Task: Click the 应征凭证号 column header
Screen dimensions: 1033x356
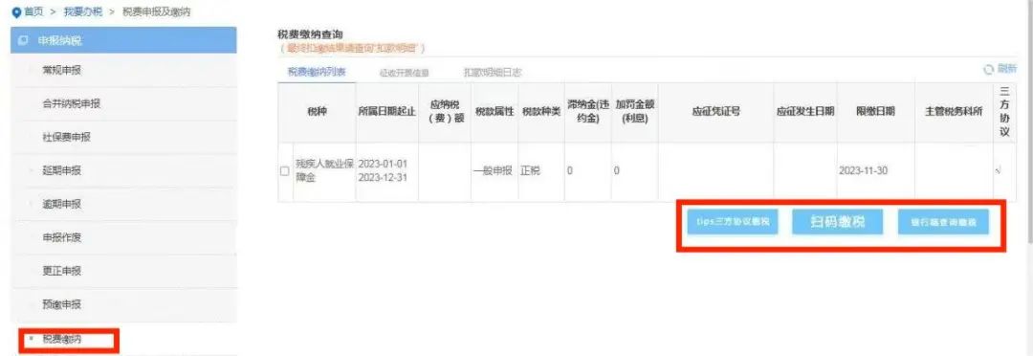Action: (x=715, y=112)
